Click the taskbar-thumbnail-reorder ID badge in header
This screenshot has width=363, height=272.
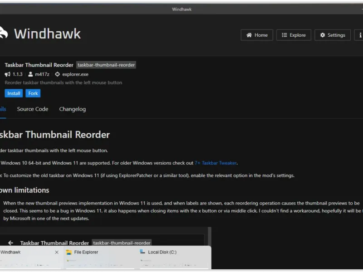coord(106,65)
